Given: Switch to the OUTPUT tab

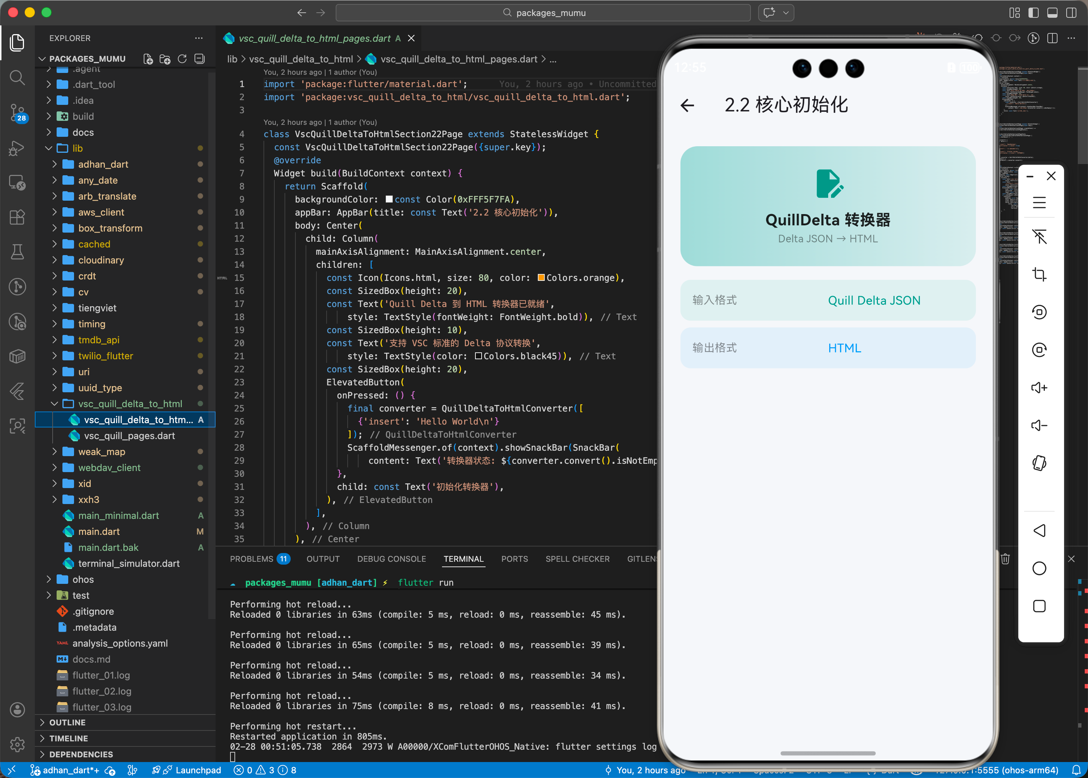Looking at the screenshot, I should coord(323,558).
